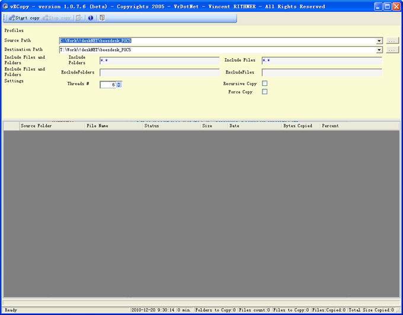Sort by the Source Folder column header

pos(52,126)
